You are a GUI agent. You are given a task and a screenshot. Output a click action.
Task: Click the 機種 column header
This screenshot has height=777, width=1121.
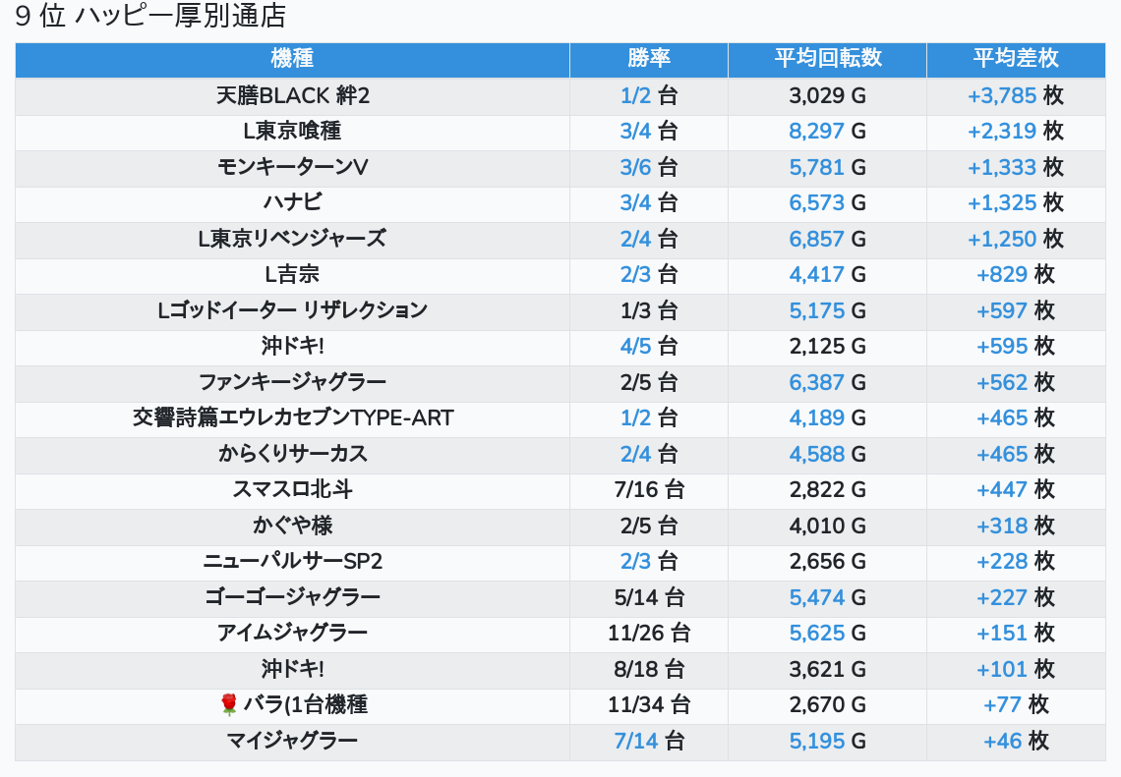[x=292, y=58]
